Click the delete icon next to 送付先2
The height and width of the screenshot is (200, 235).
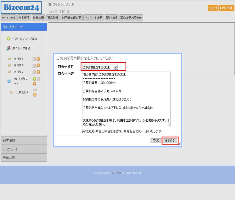[x=38, y=65]
